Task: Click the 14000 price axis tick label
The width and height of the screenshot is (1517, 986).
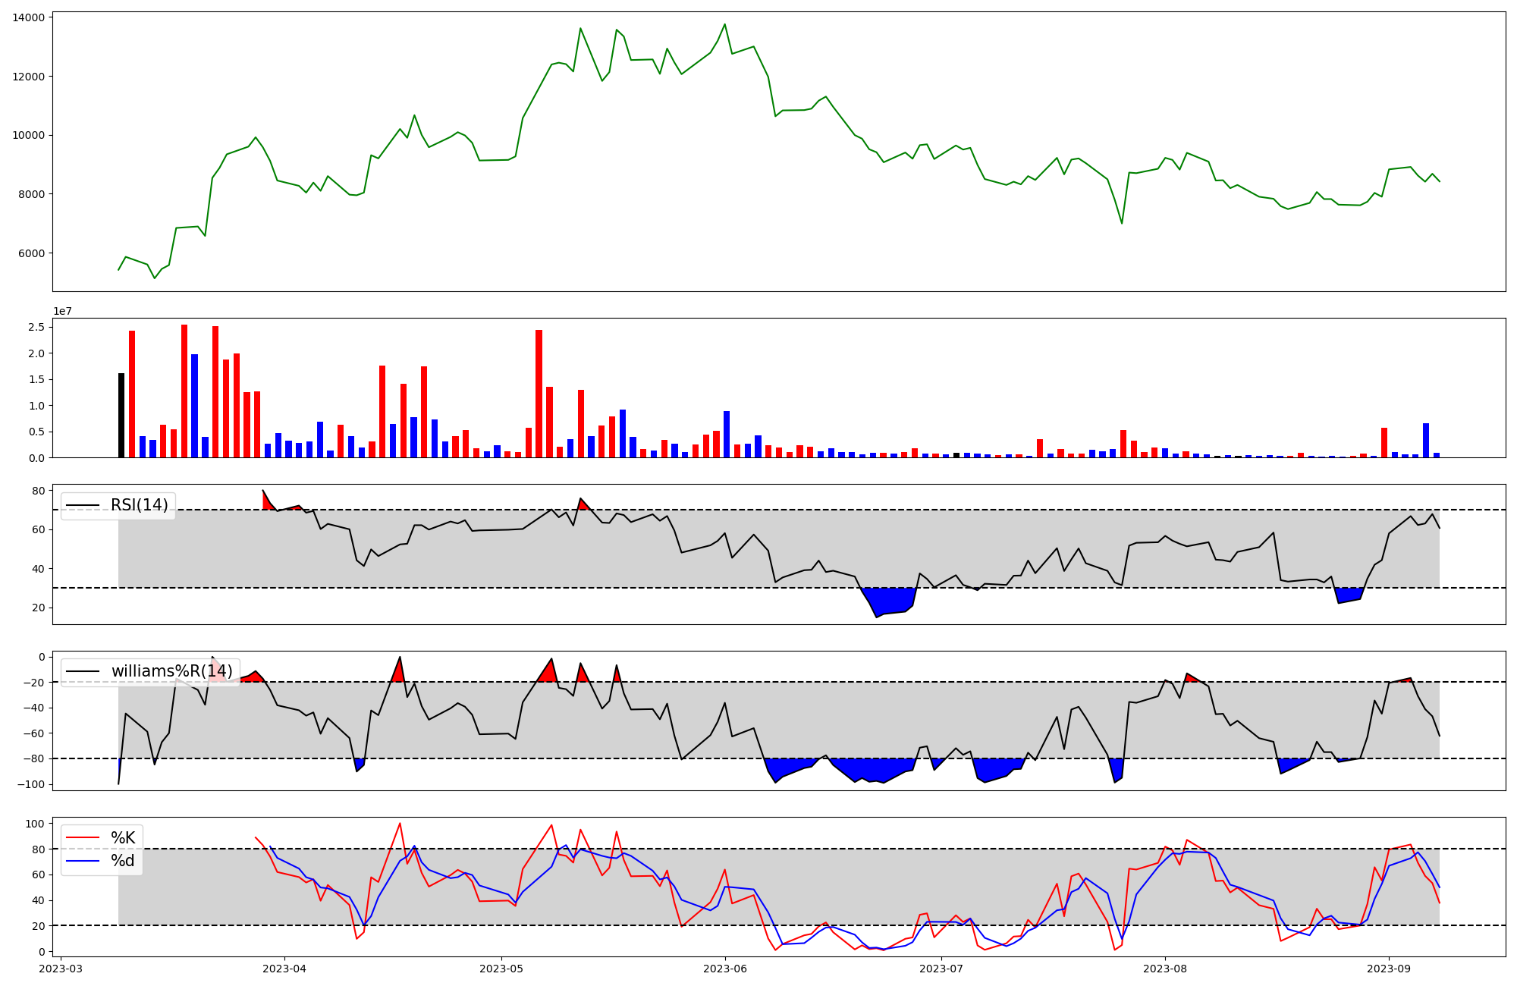Action: point(28,17)
